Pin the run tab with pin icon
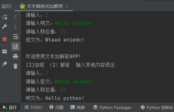 5,64
